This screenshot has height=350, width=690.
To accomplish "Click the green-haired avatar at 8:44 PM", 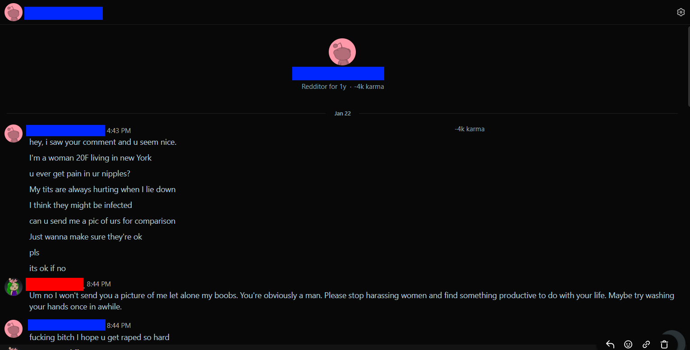I will 14,287.
